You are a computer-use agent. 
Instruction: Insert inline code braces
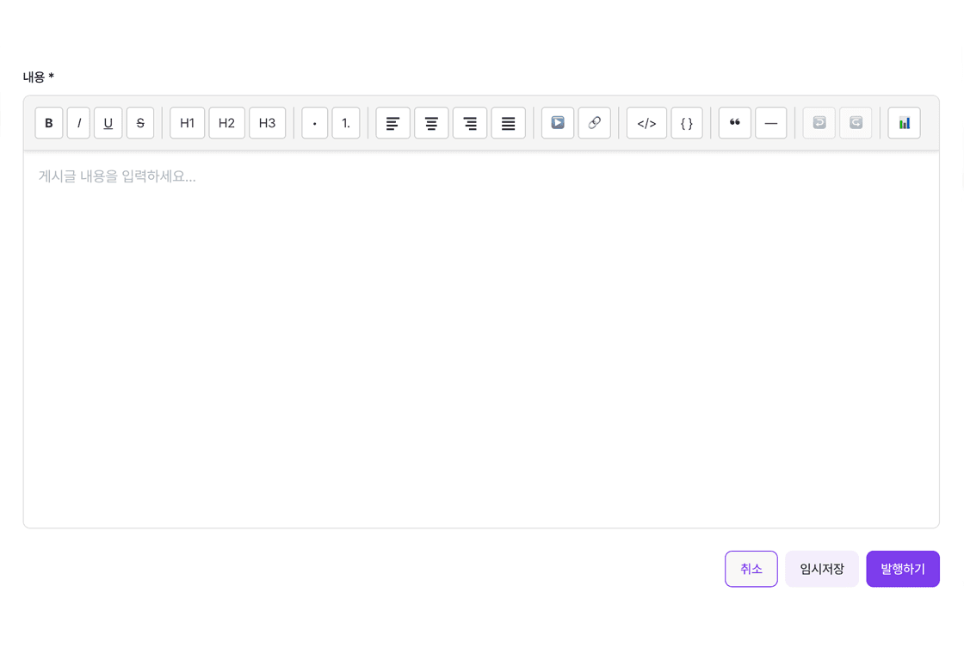pyautogui.click(x=686, y=123)
